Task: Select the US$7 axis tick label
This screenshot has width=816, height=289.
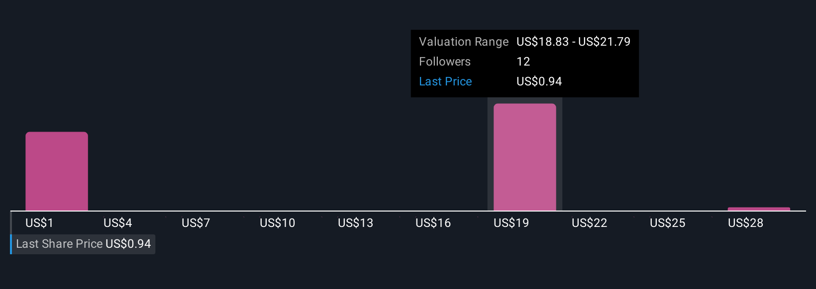Action: click(196, 223)
